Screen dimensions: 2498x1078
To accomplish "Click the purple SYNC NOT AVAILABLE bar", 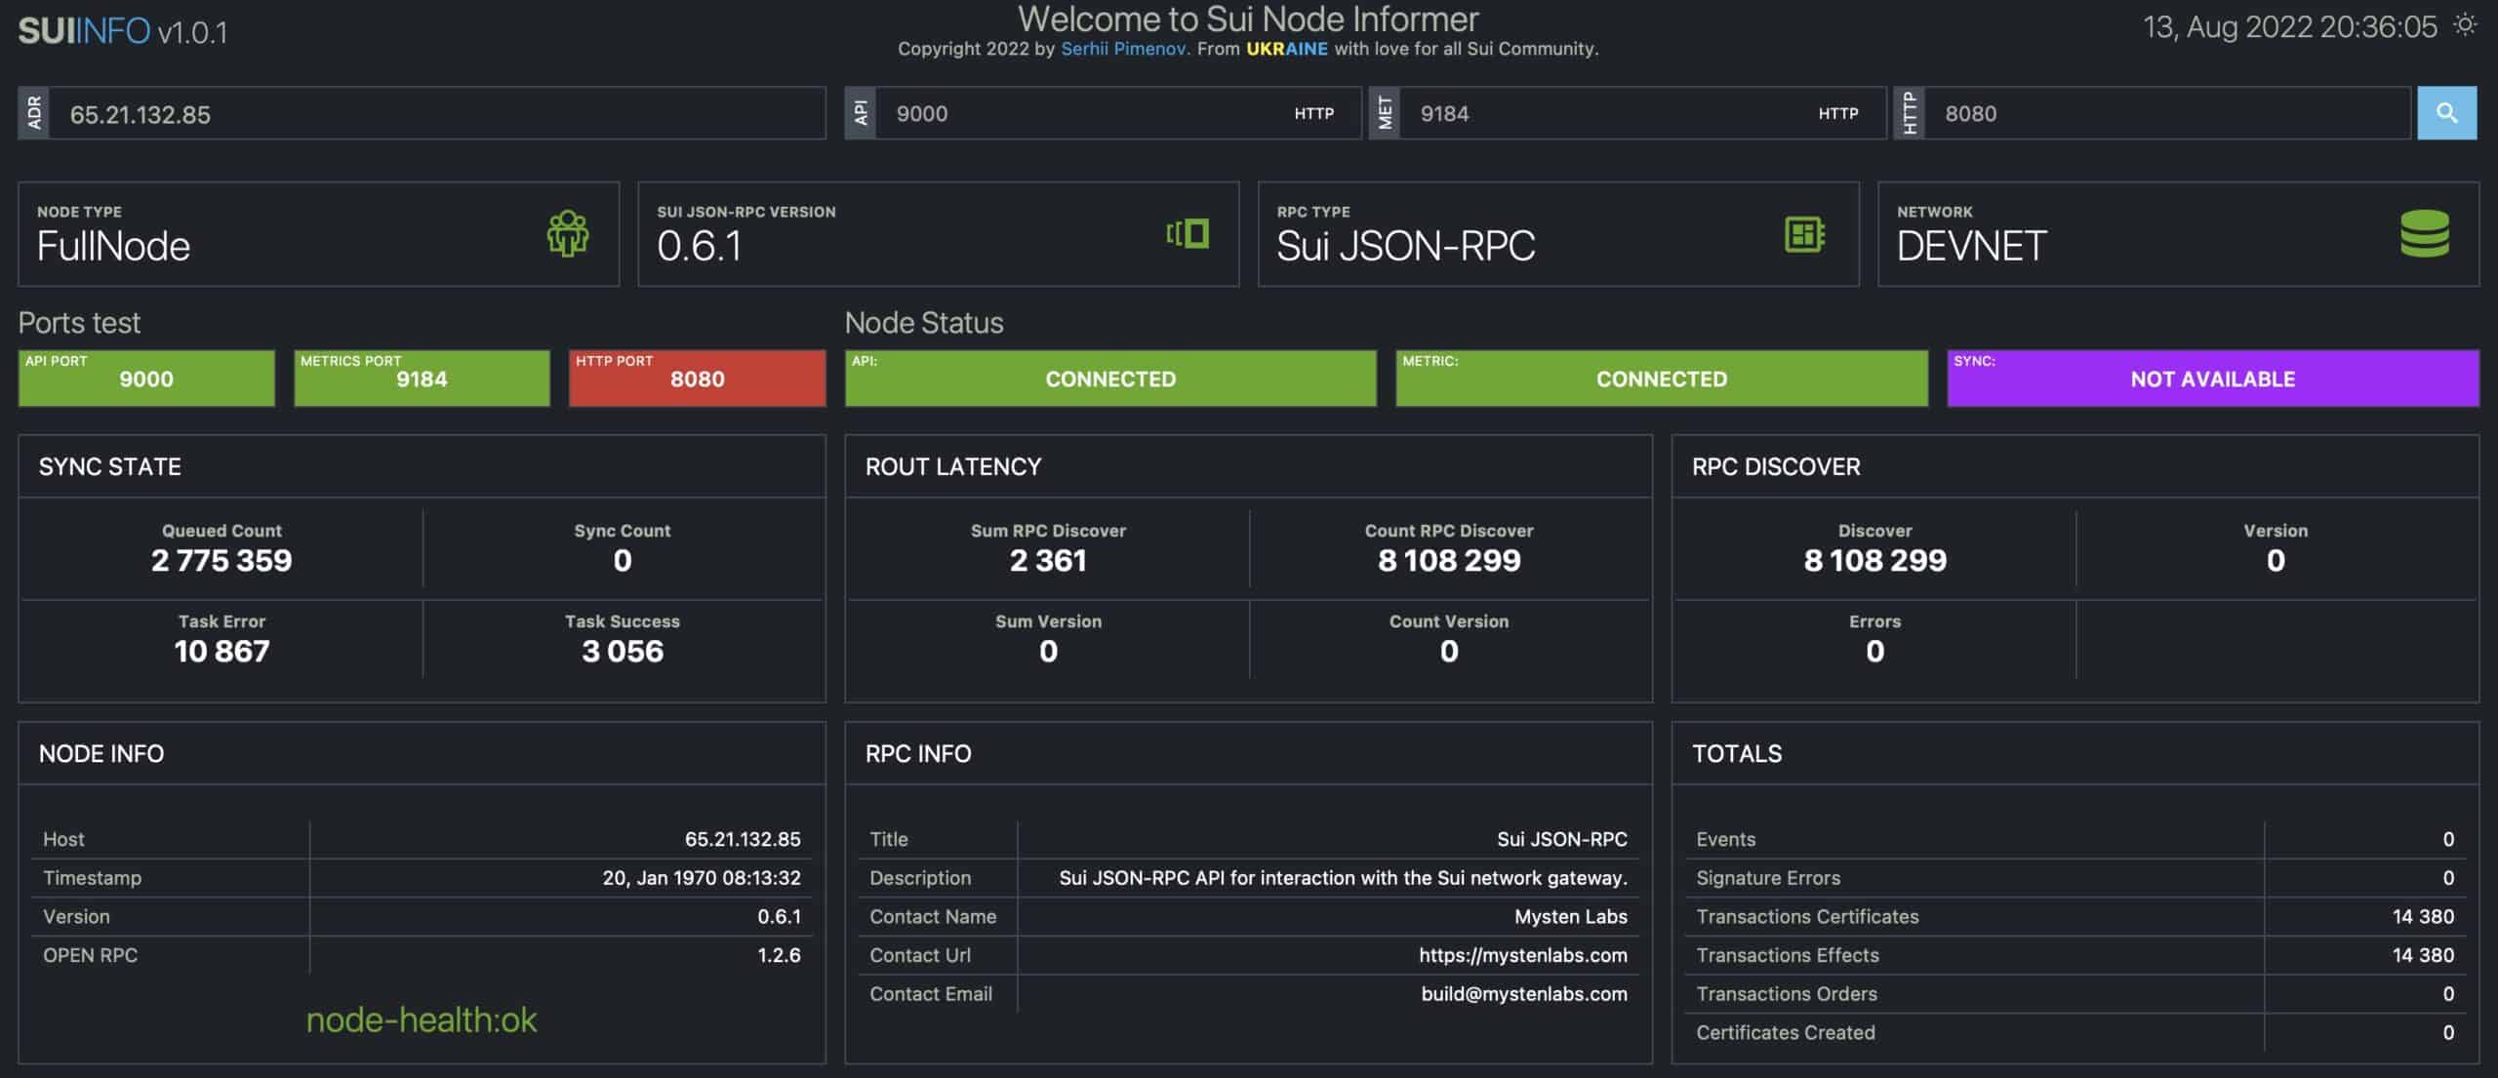I will 2212,379.
